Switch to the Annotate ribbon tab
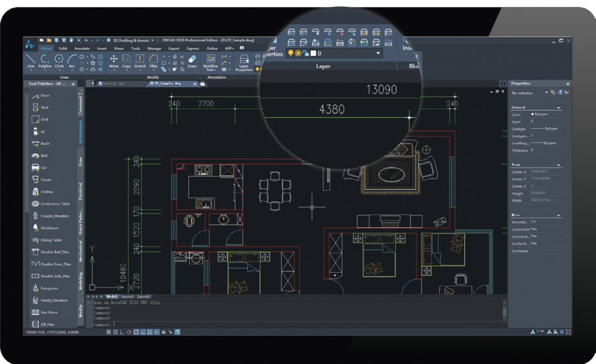596x364 pixels. coord(82,48)
